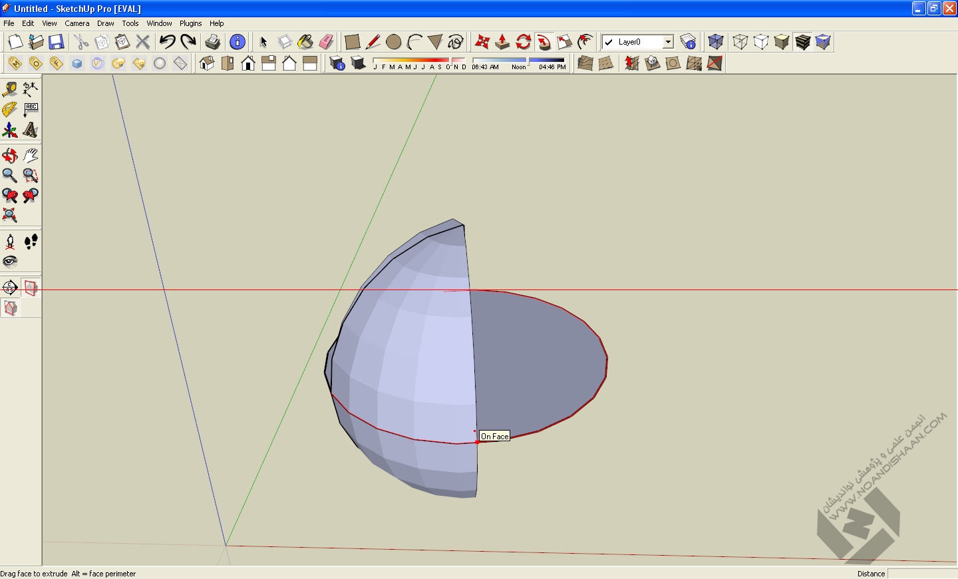Pick the Paint Bucket tool
This screenshot has width=958, height=579.
click(305, 42)
